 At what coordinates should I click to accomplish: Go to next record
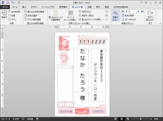click(x=139, y=11)
